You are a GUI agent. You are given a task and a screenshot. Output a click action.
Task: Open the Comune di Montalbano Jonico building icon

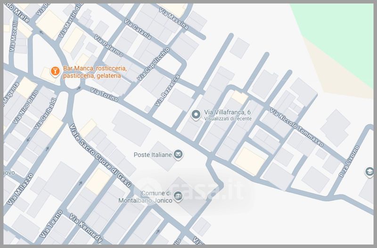178,196
